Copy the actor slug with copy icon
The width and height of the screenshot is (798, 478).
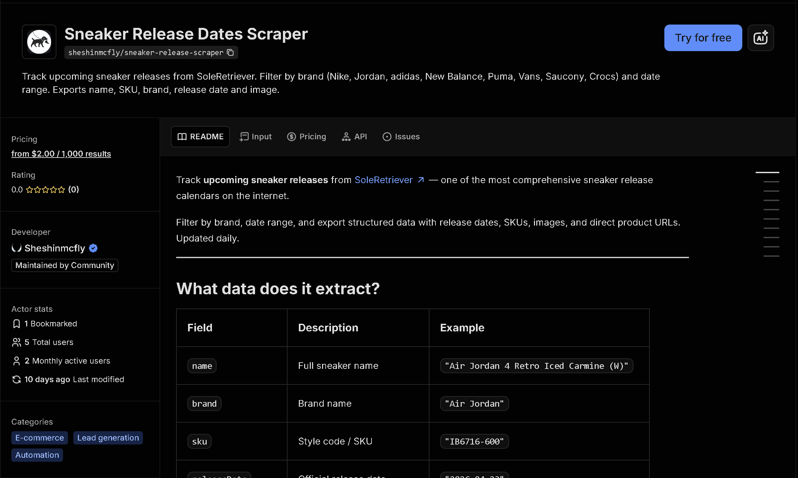tap(231, 52)
